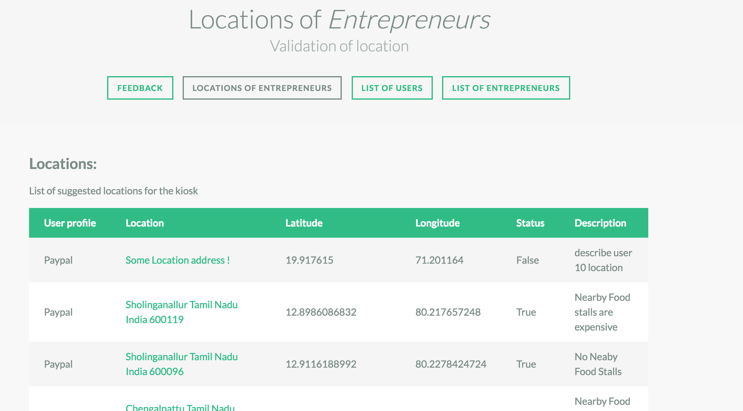Go to List of Users
Viewport: 743px width, 411px height.
pos(392,88)
